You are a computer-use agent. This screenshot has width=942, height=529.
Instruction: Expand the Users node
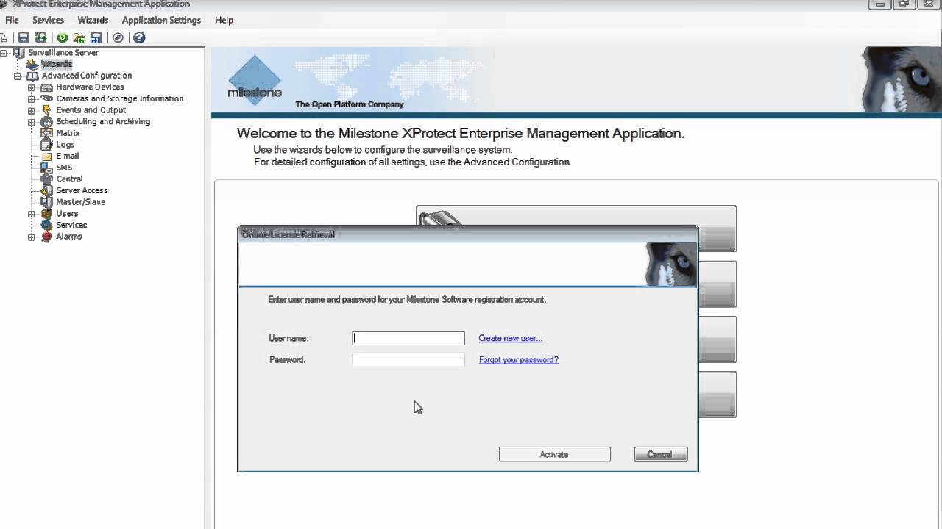32,214
